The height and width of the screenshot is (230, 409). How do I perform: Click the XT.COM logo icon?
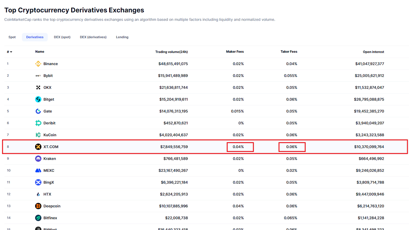[38, 147]
